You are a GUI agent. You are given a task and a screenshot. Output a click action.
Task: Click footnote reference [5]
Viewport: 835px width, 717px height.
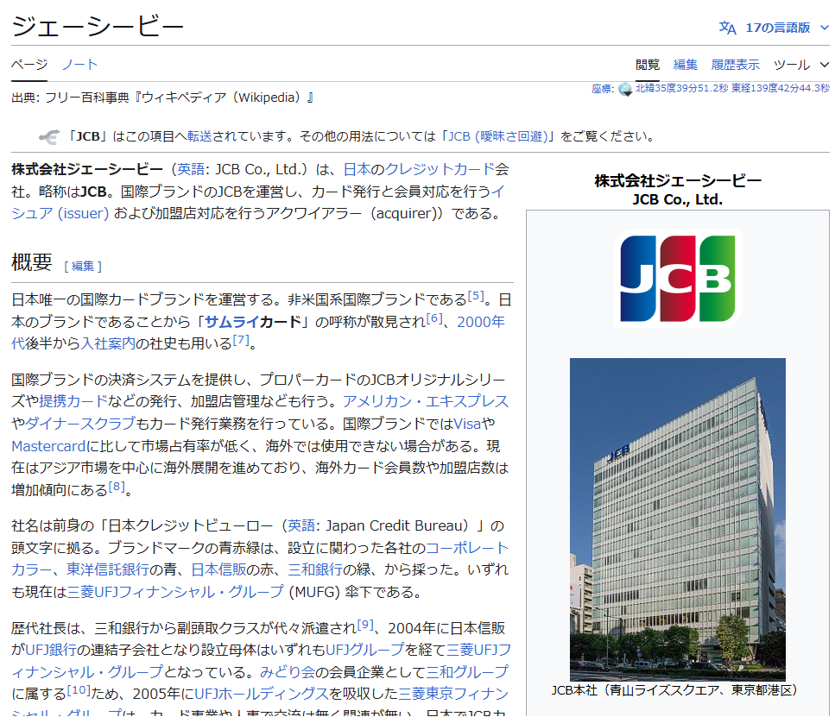coord(476,296)
